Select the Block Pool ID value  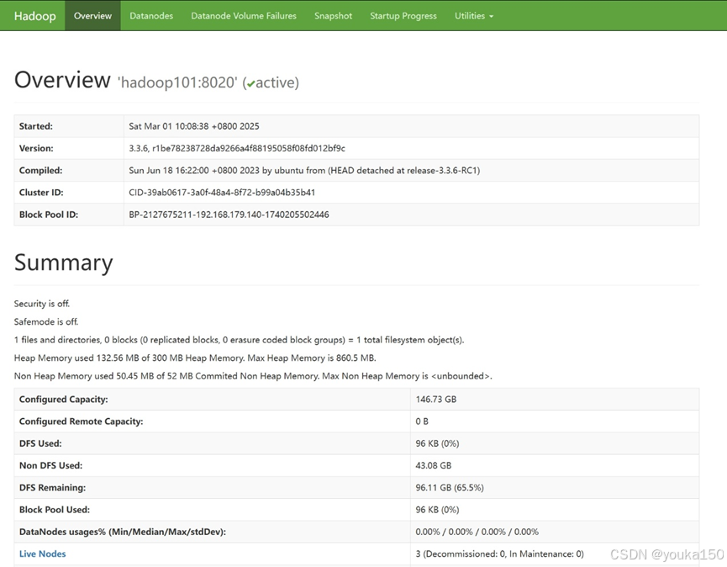[229, 215]
